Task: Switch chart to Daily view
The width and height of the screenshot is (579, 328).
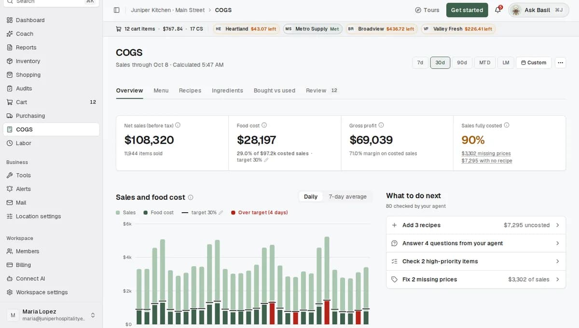Action: 311,197
